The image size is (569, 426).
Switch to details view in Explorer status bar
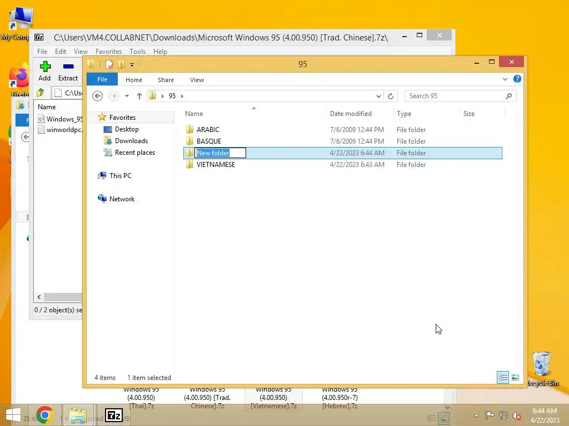tap(502, 377)
